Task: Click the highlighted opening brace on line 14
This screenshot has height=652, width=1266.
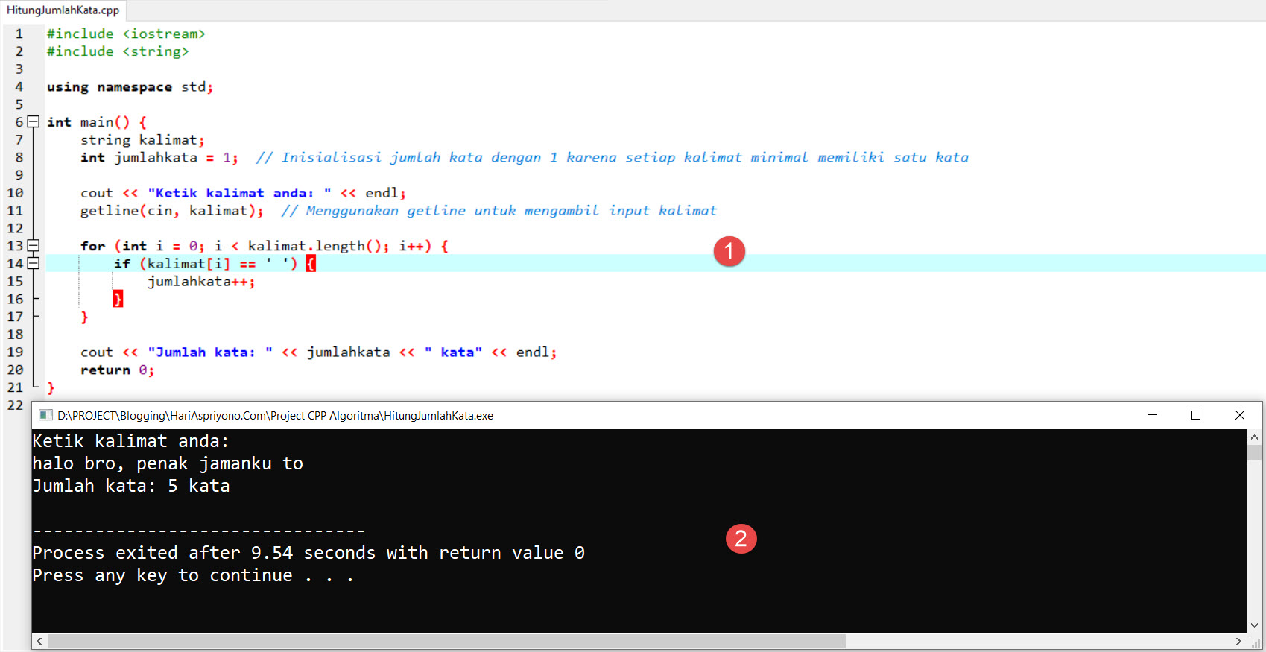Action: (x=311, y=263)
